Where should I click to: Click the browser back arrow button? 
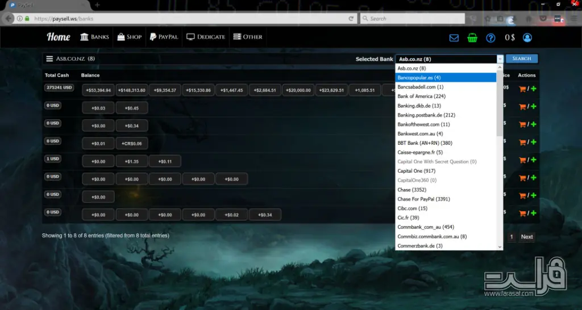(9, 19)
